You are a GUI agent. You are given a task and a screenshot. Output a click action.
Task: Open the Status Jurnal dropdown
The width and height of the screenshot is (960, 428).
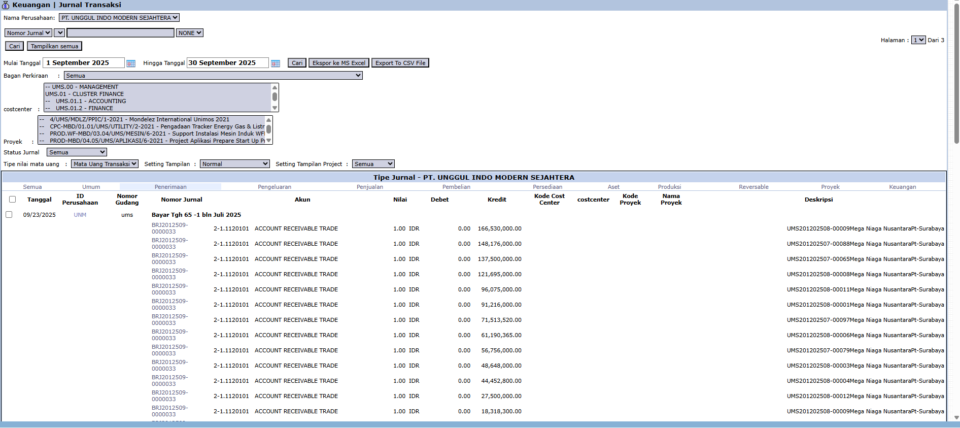[x=77, y=152]
